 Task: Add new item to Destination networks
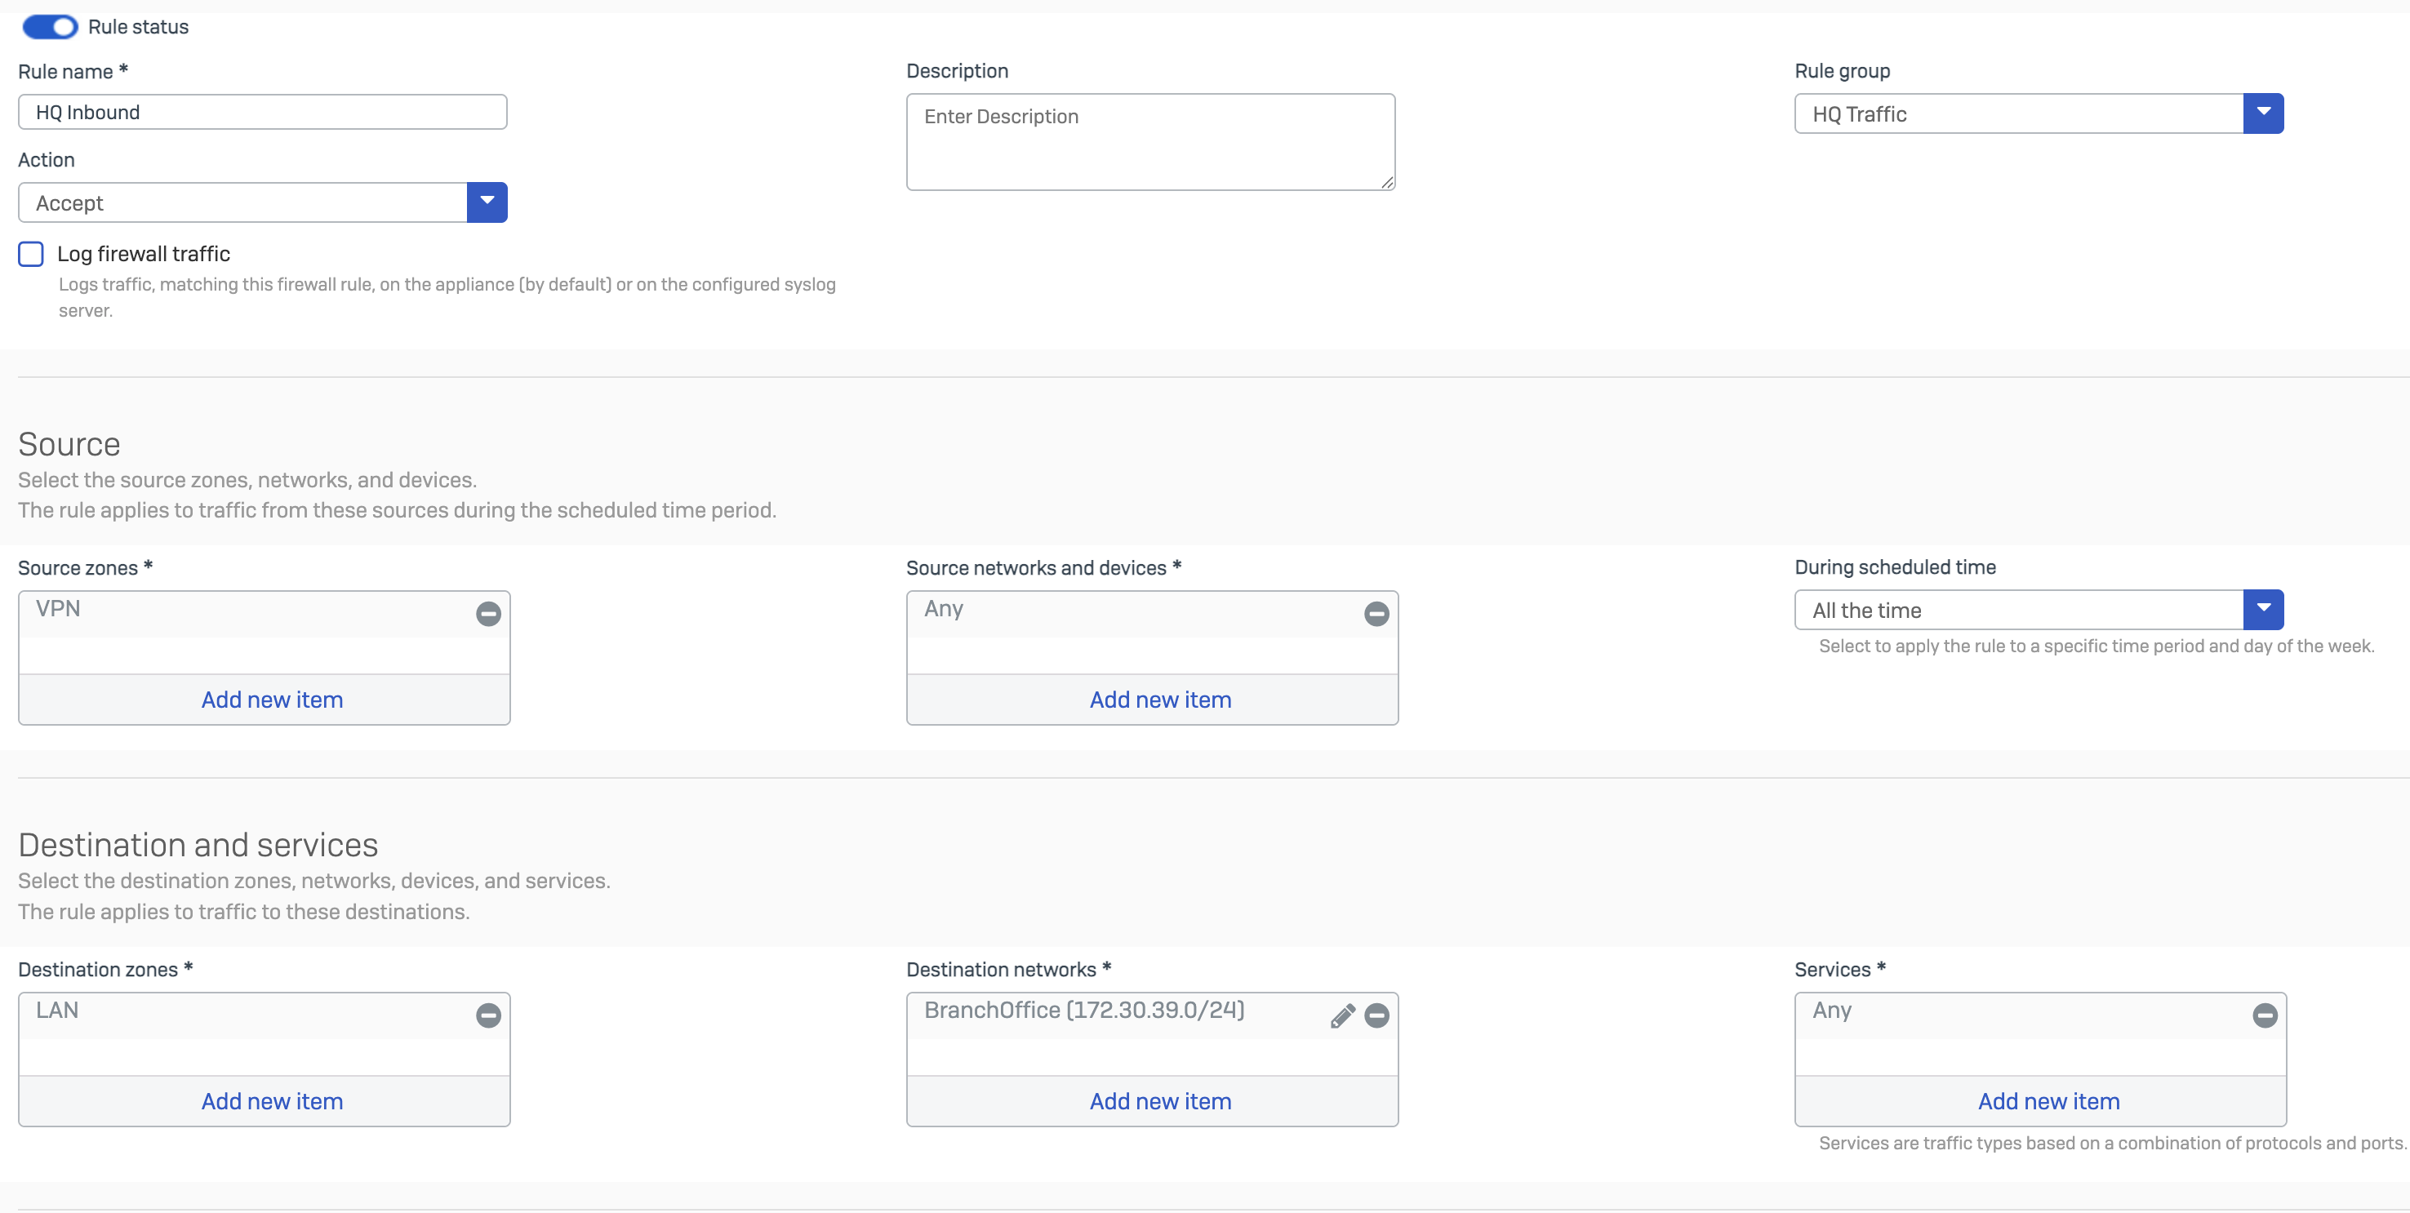click(x=1159, y=1101)
